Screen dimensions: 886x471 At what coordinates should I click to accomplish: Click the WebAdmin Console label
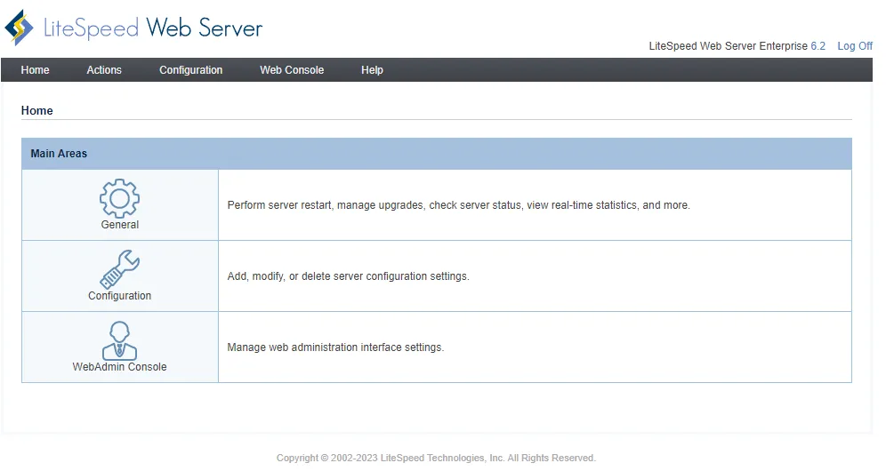point(120,367)
